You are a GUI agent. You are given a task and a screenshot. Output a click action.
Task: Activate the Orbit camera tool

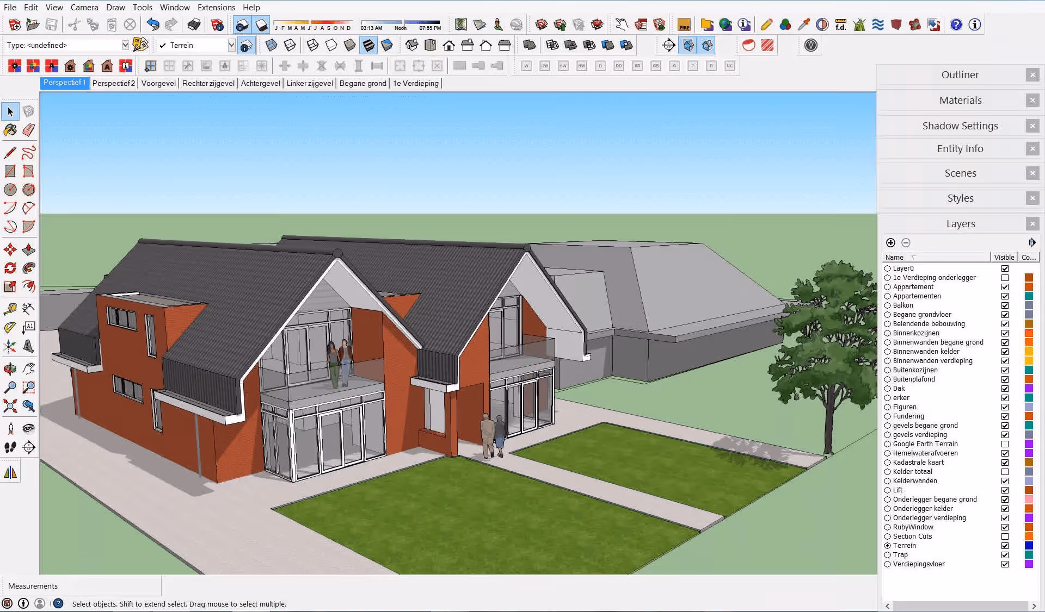click(10, 369)
